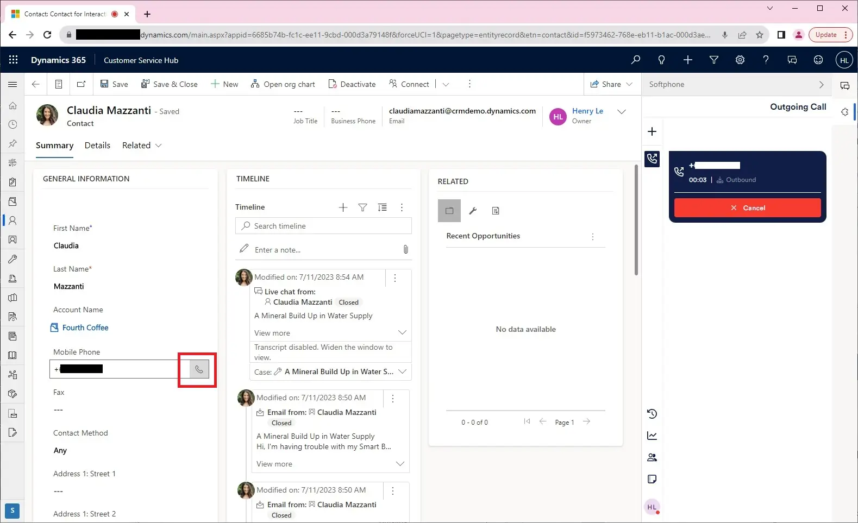Switch to the Details tab
The height and width of the screenshot is (523, 858).
pyautogui.click(x=97, y=146)
